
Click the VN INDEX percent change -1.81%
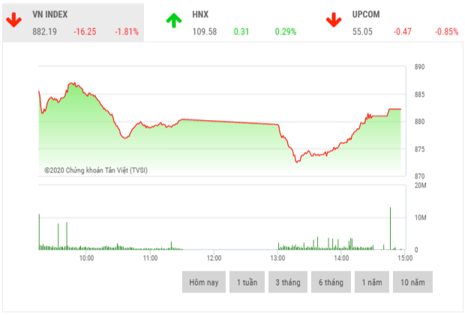pos(126,31)
